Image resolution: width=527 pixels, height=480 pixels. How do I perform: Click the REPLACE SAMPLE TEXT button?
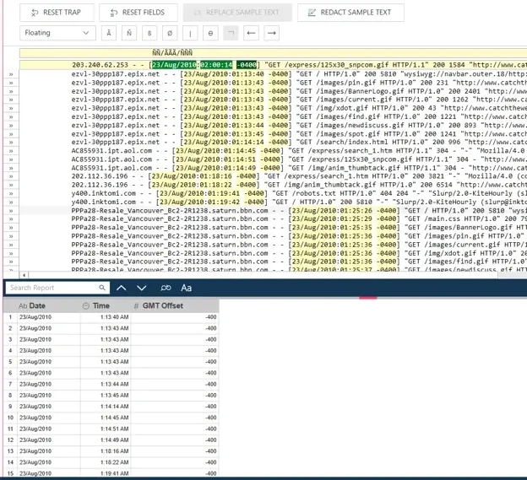[237, 13]
